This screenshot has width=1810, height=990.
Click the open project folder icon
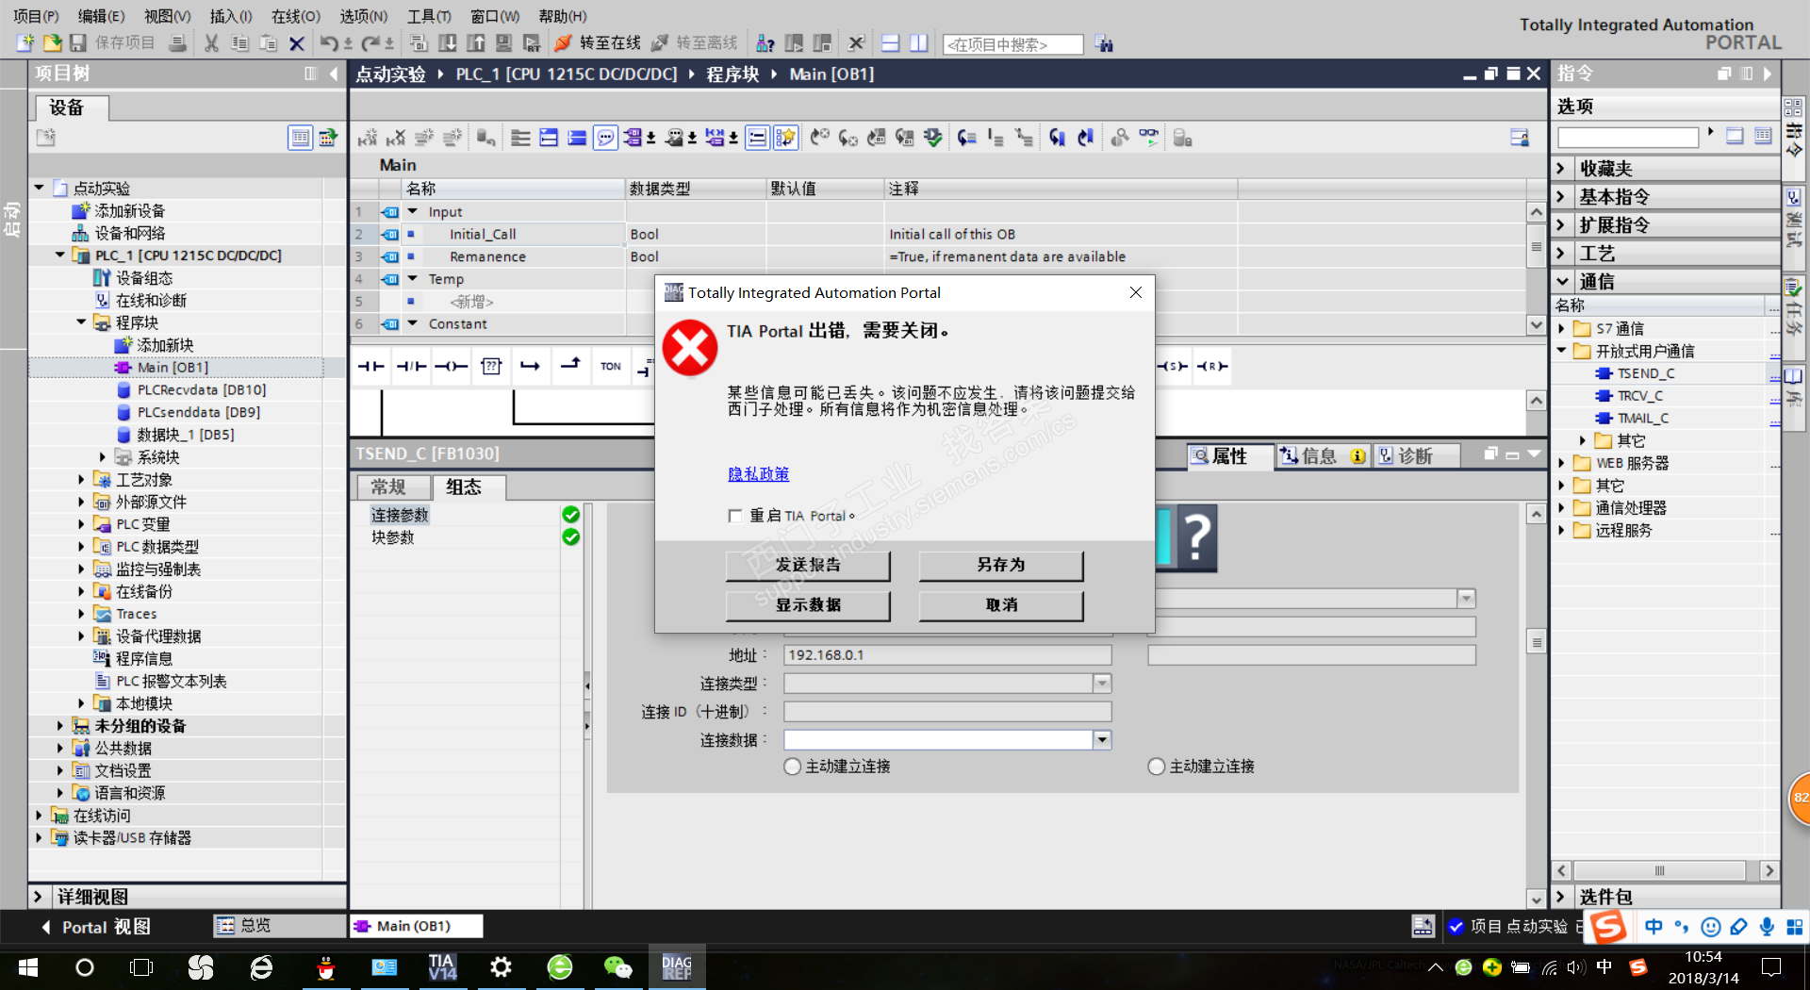pos(52,43)
